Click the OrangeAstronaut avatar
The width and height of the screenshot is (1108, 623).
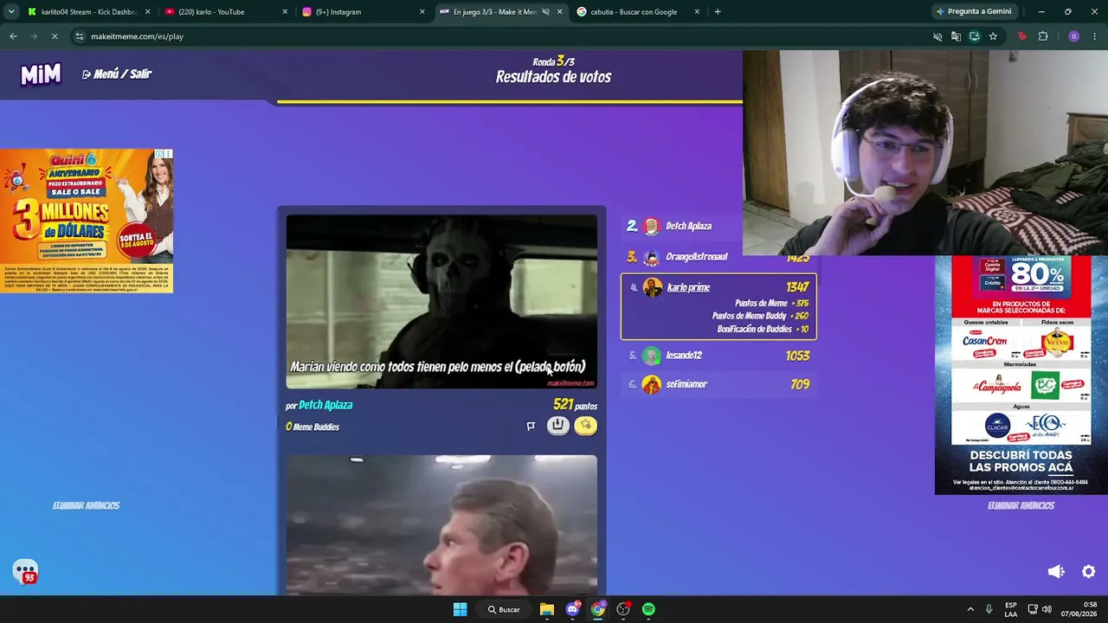[652, 257]
